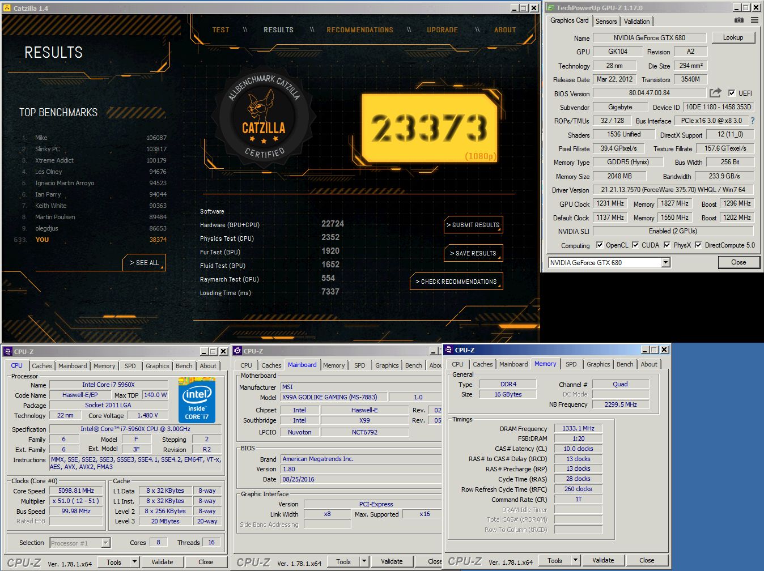Click the Channel # Quad field

(620, 384)
